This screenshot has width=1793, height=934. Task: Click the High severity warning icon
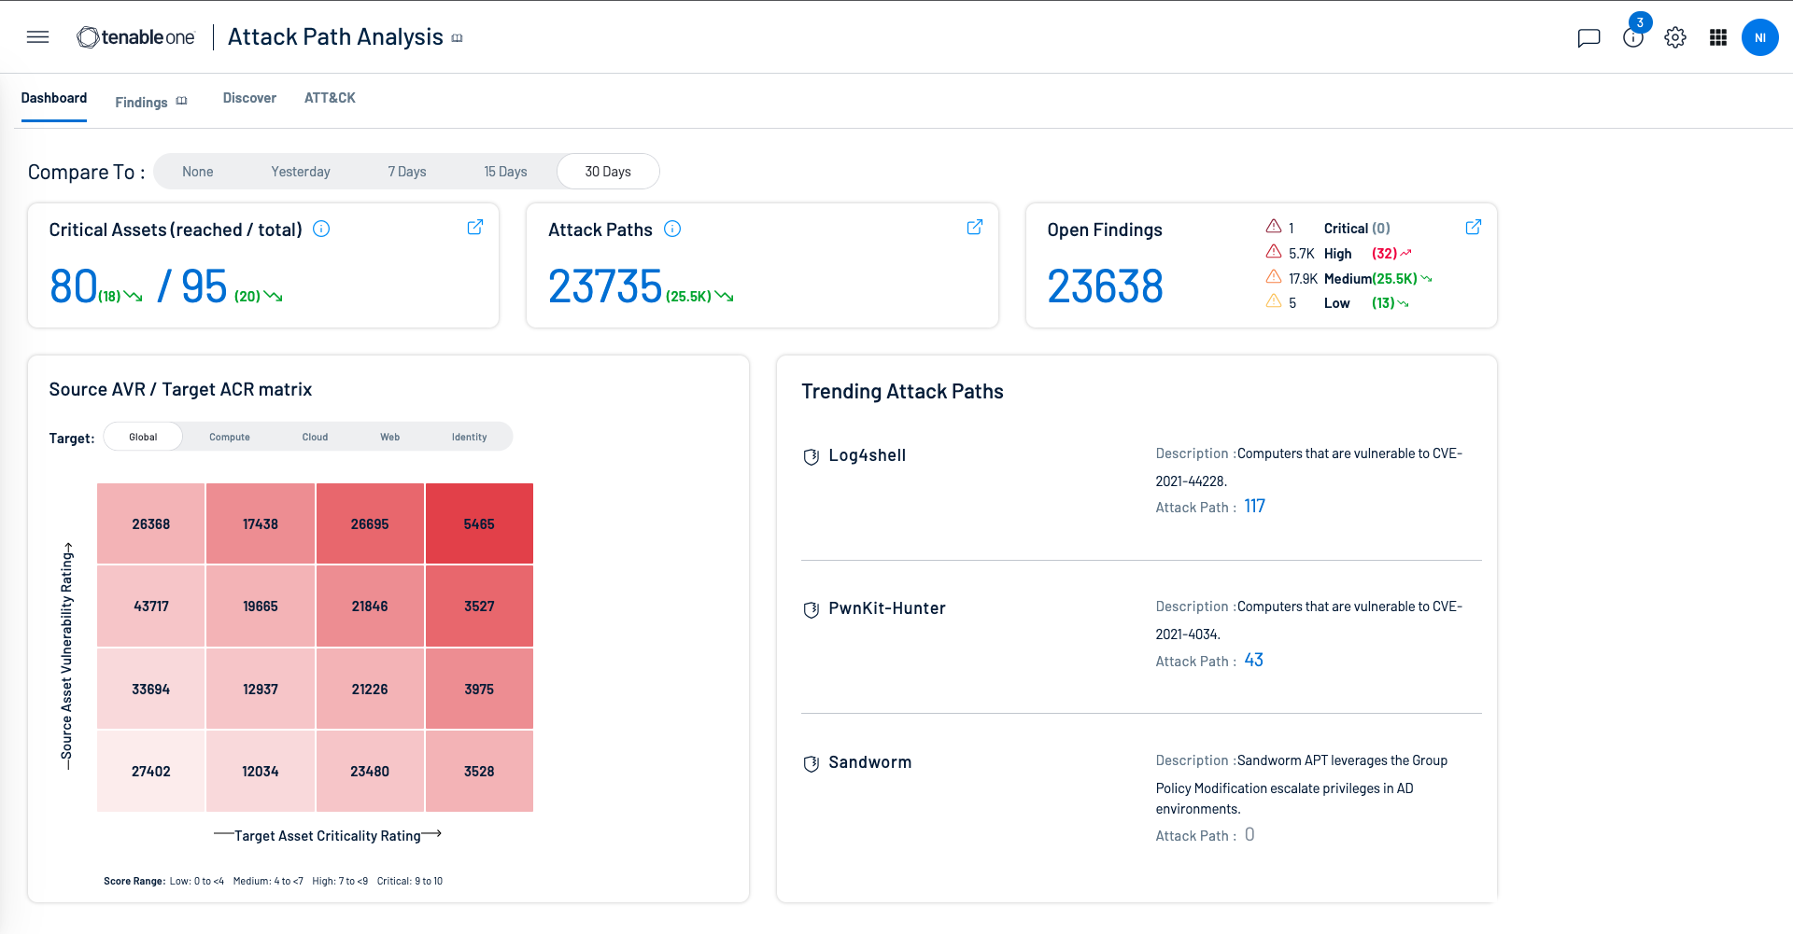pyautogui.click(x=1274, y=252)
